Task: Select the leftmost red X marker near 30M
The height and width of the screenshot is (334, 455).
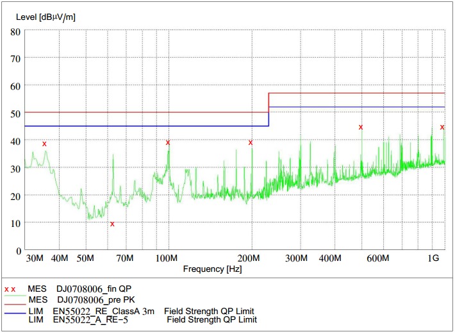Action: [x=44, y=144]
